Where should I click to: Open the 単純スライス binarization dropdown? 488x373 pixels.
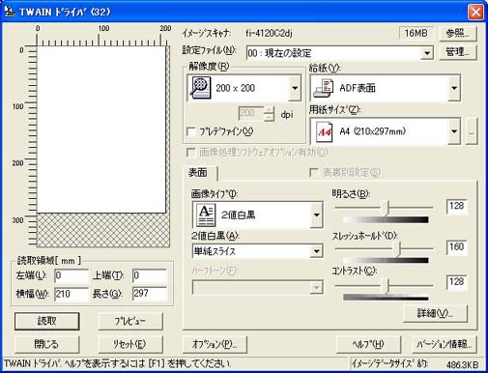[x=316, y=251]
